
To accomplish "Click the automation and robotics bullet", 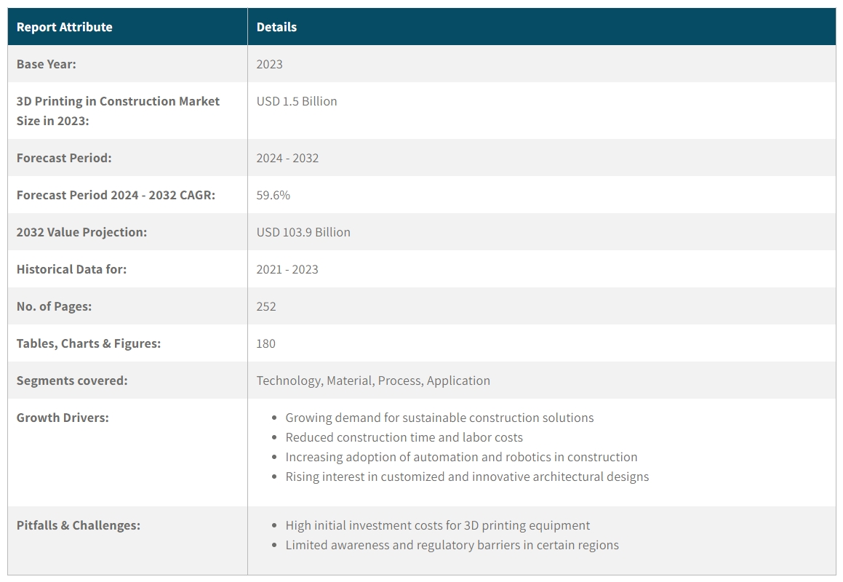I will (461, 457).
